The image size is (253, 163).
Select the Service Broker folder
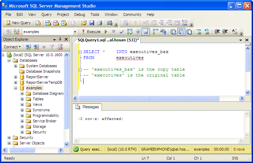pyautogui.click(x=45, y=121)
